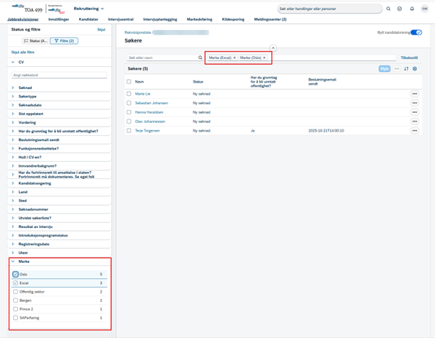Viewport: 435px width, 338px height.
Task: Click the more actions ellipsis next to Flytt
Action: pyautogui.click(x=397, y=69)
